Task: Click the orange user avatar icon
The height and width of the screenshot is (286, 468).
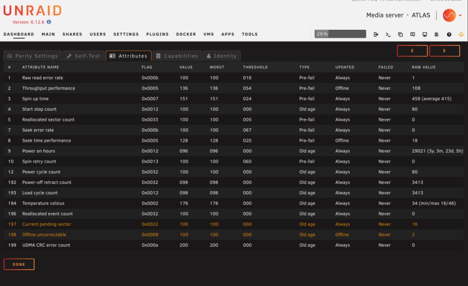Action: point(449,15)
